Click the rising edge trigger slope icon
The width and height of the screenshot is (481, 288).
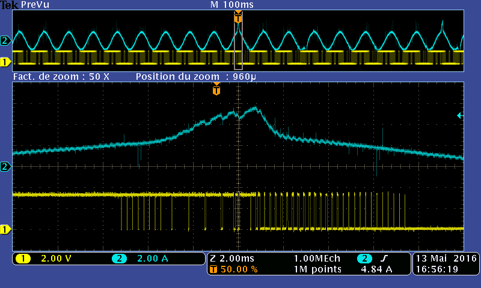click(384, 259)
